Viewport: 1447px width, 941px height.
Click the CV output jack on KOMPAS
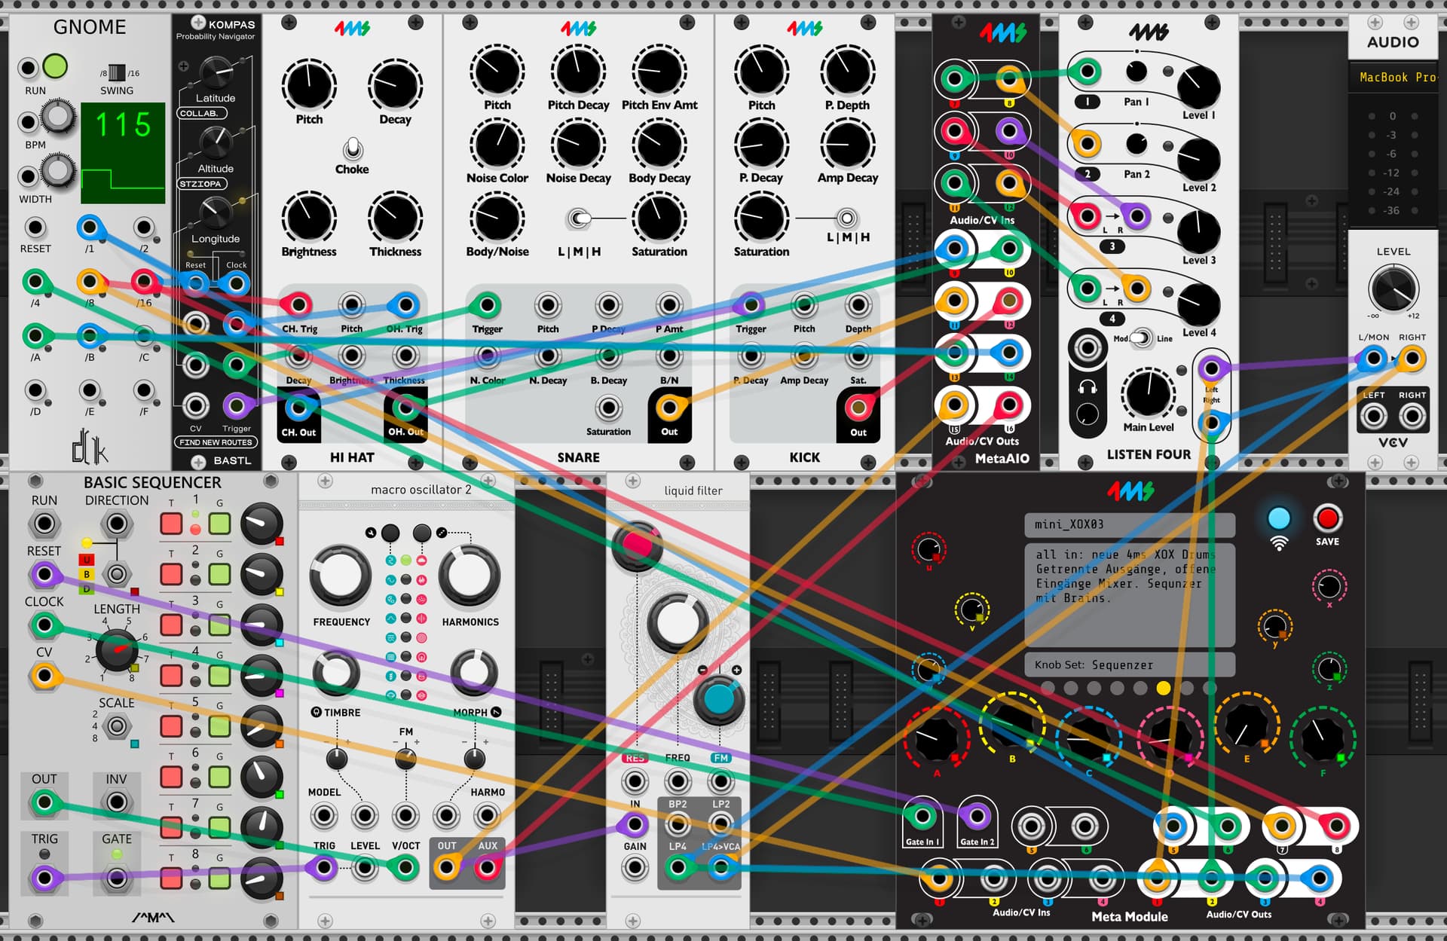pyautogui.click(x=196, y=406)
